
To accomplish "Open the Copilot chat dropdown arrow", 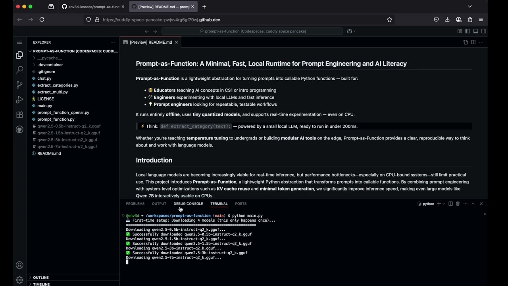I will click(354, 31).
